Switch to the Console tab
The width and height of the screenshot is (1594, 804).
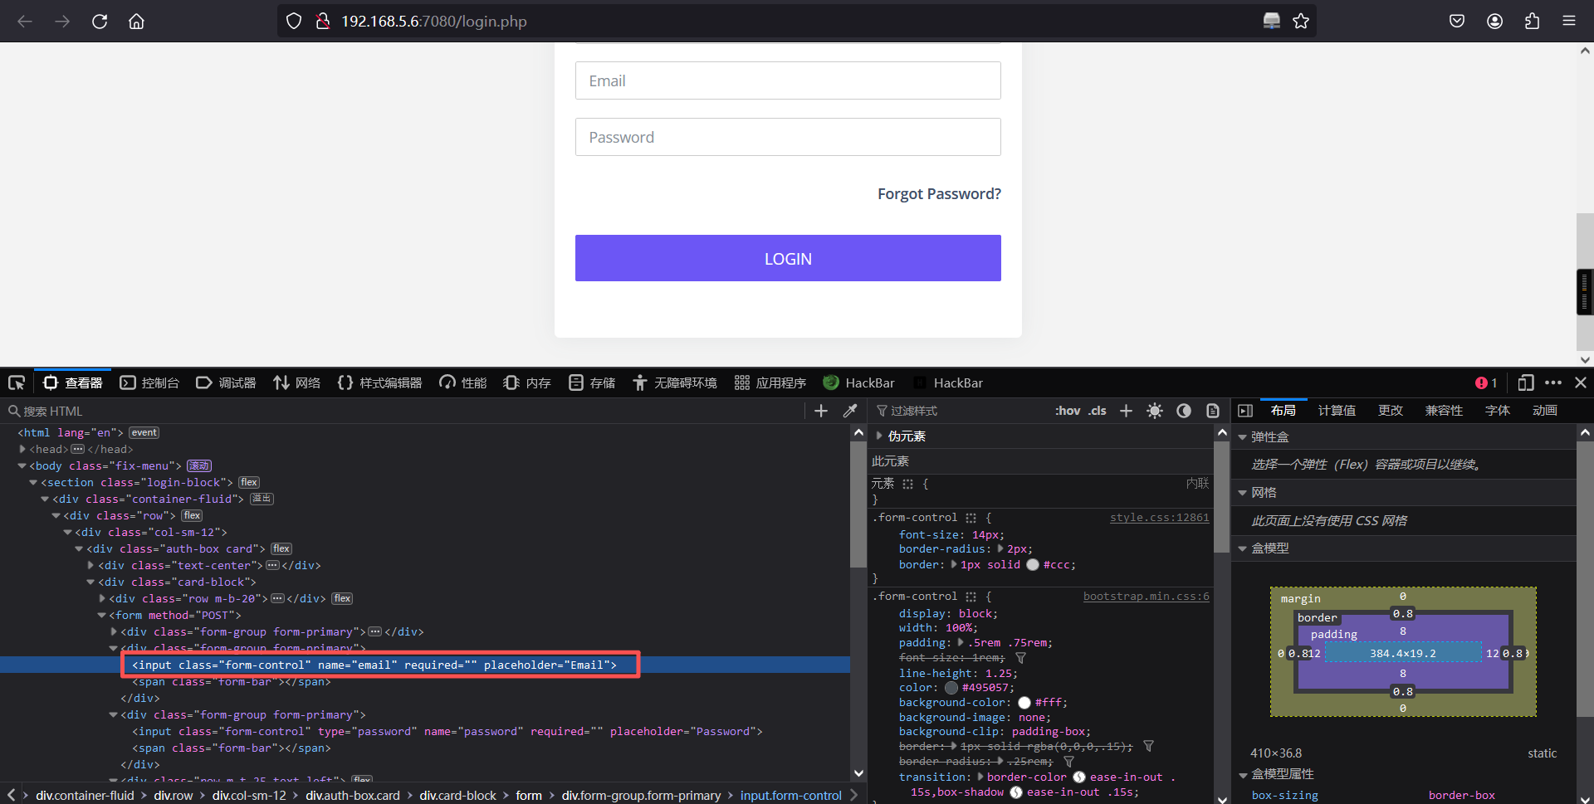(x=149, y=383)
